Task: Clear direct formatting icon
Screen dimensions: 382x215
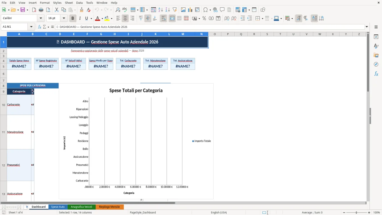Action: tap(89, 10)
